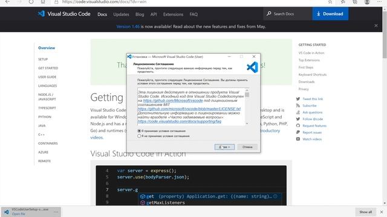Image resolution: width=387 pixels, height=217 pixels.
Task: Expand the AZURE section in the sidebar
Action: pos(43,152)
